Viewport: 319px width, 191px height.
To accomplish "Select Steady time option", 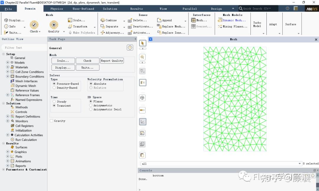I will [x=54, y=101].
